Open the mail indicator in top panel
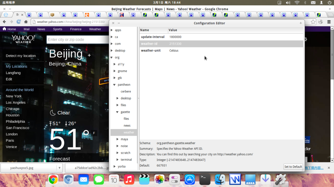Screen dimensions: 334x187 tap(313, 3)
